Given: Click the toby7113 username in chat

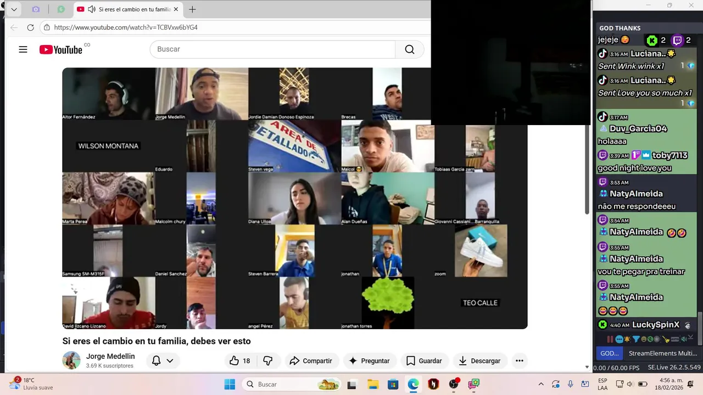Looking at the screenshot, I should click(669, 155).
